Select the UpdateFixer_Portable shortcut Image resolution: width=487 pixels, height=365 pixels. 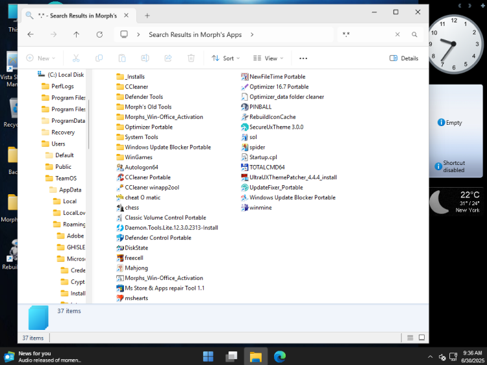click(272, 188)
